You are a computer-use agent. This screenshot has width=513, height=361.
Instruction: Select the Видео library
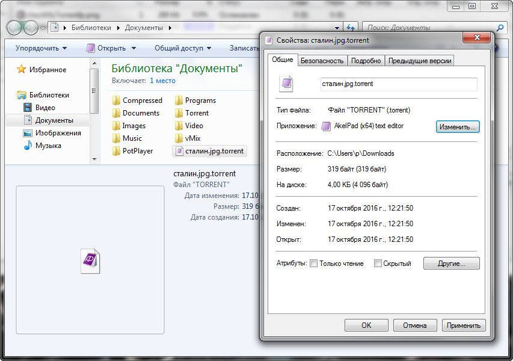click(x=45, y=108)
